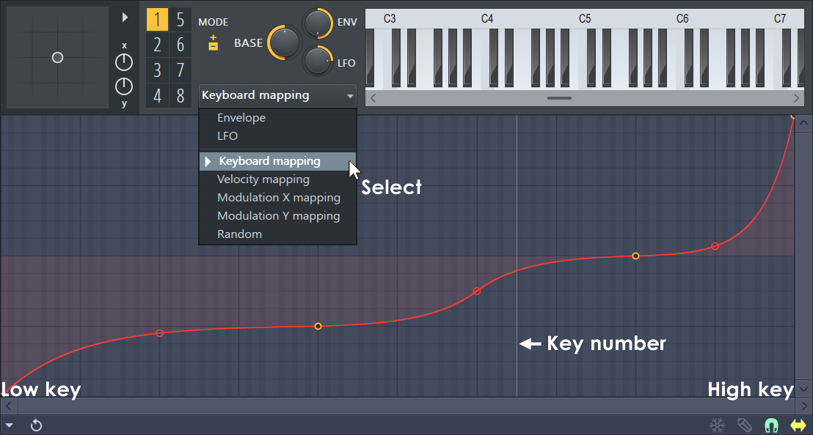Choose Velocity mapping from the list
The image size is (813, 435).
[277, 179]
